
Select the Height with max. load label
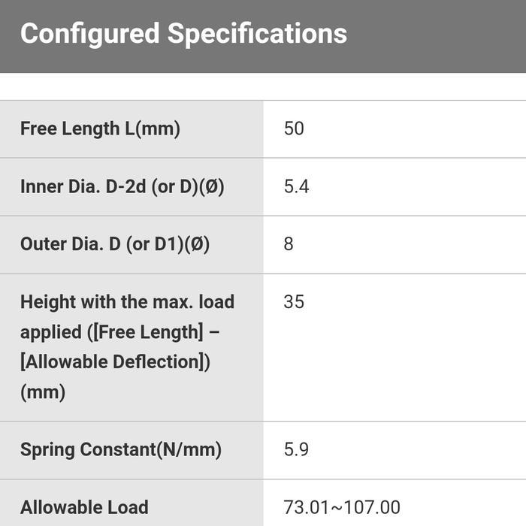(x=127, y=302)
